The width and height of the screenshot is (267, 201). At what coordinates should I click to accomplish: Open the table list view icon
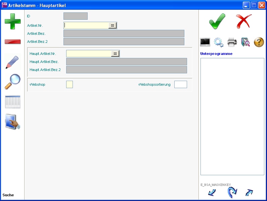[x=12, y=102]
